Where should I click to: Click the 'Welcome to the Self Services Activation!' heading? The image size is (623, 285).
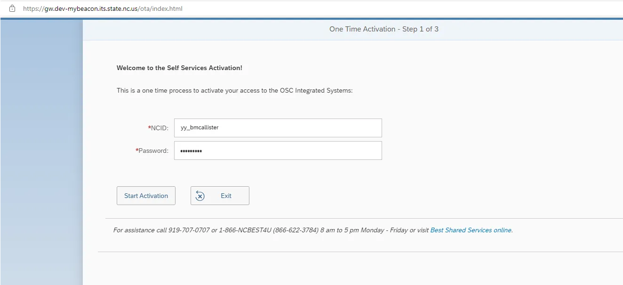click(x=179, y=68)
